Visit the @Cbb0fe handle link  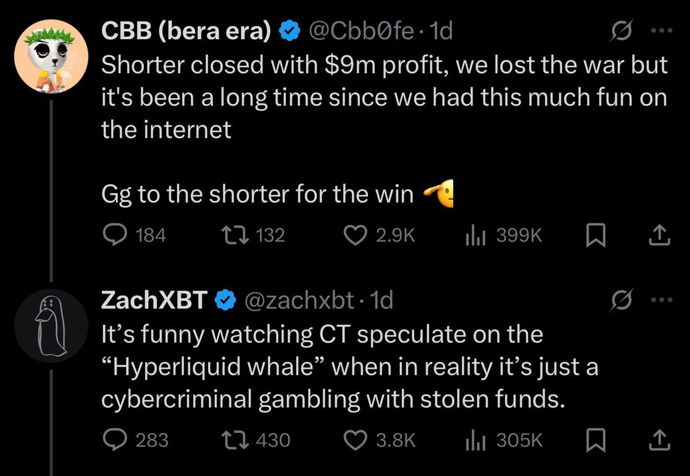pyautogui.click(x=362, y=32)
